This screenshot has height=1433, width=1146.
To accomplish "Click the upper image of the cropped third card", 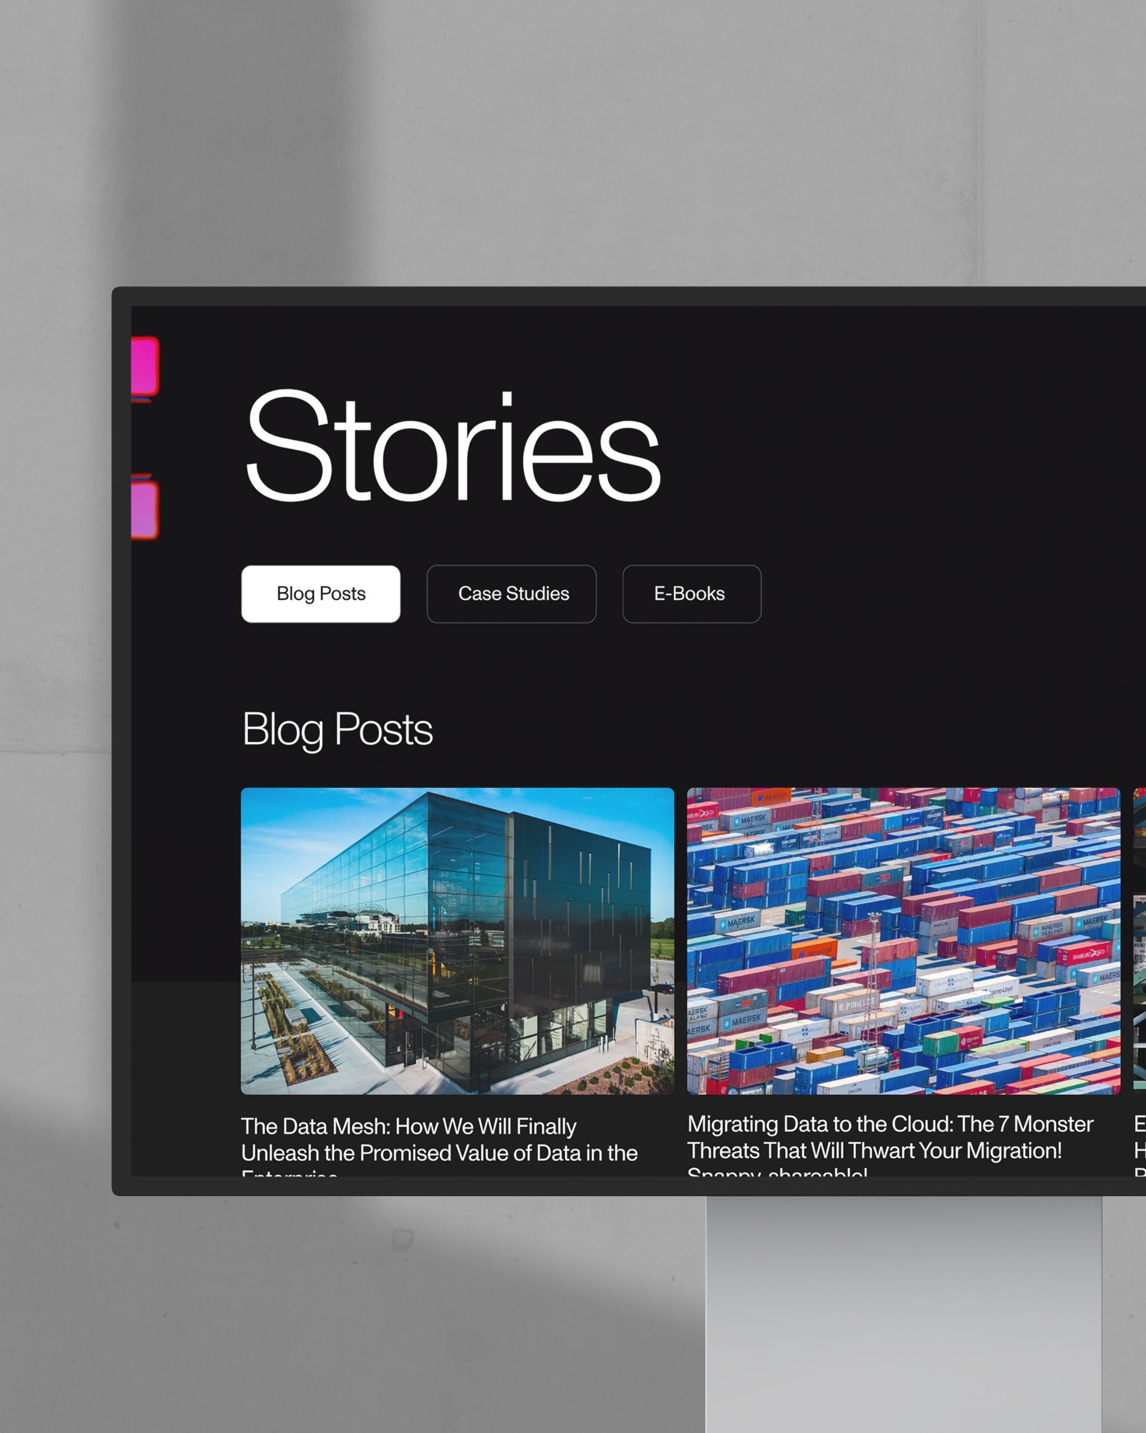I will click(1140, 826).
